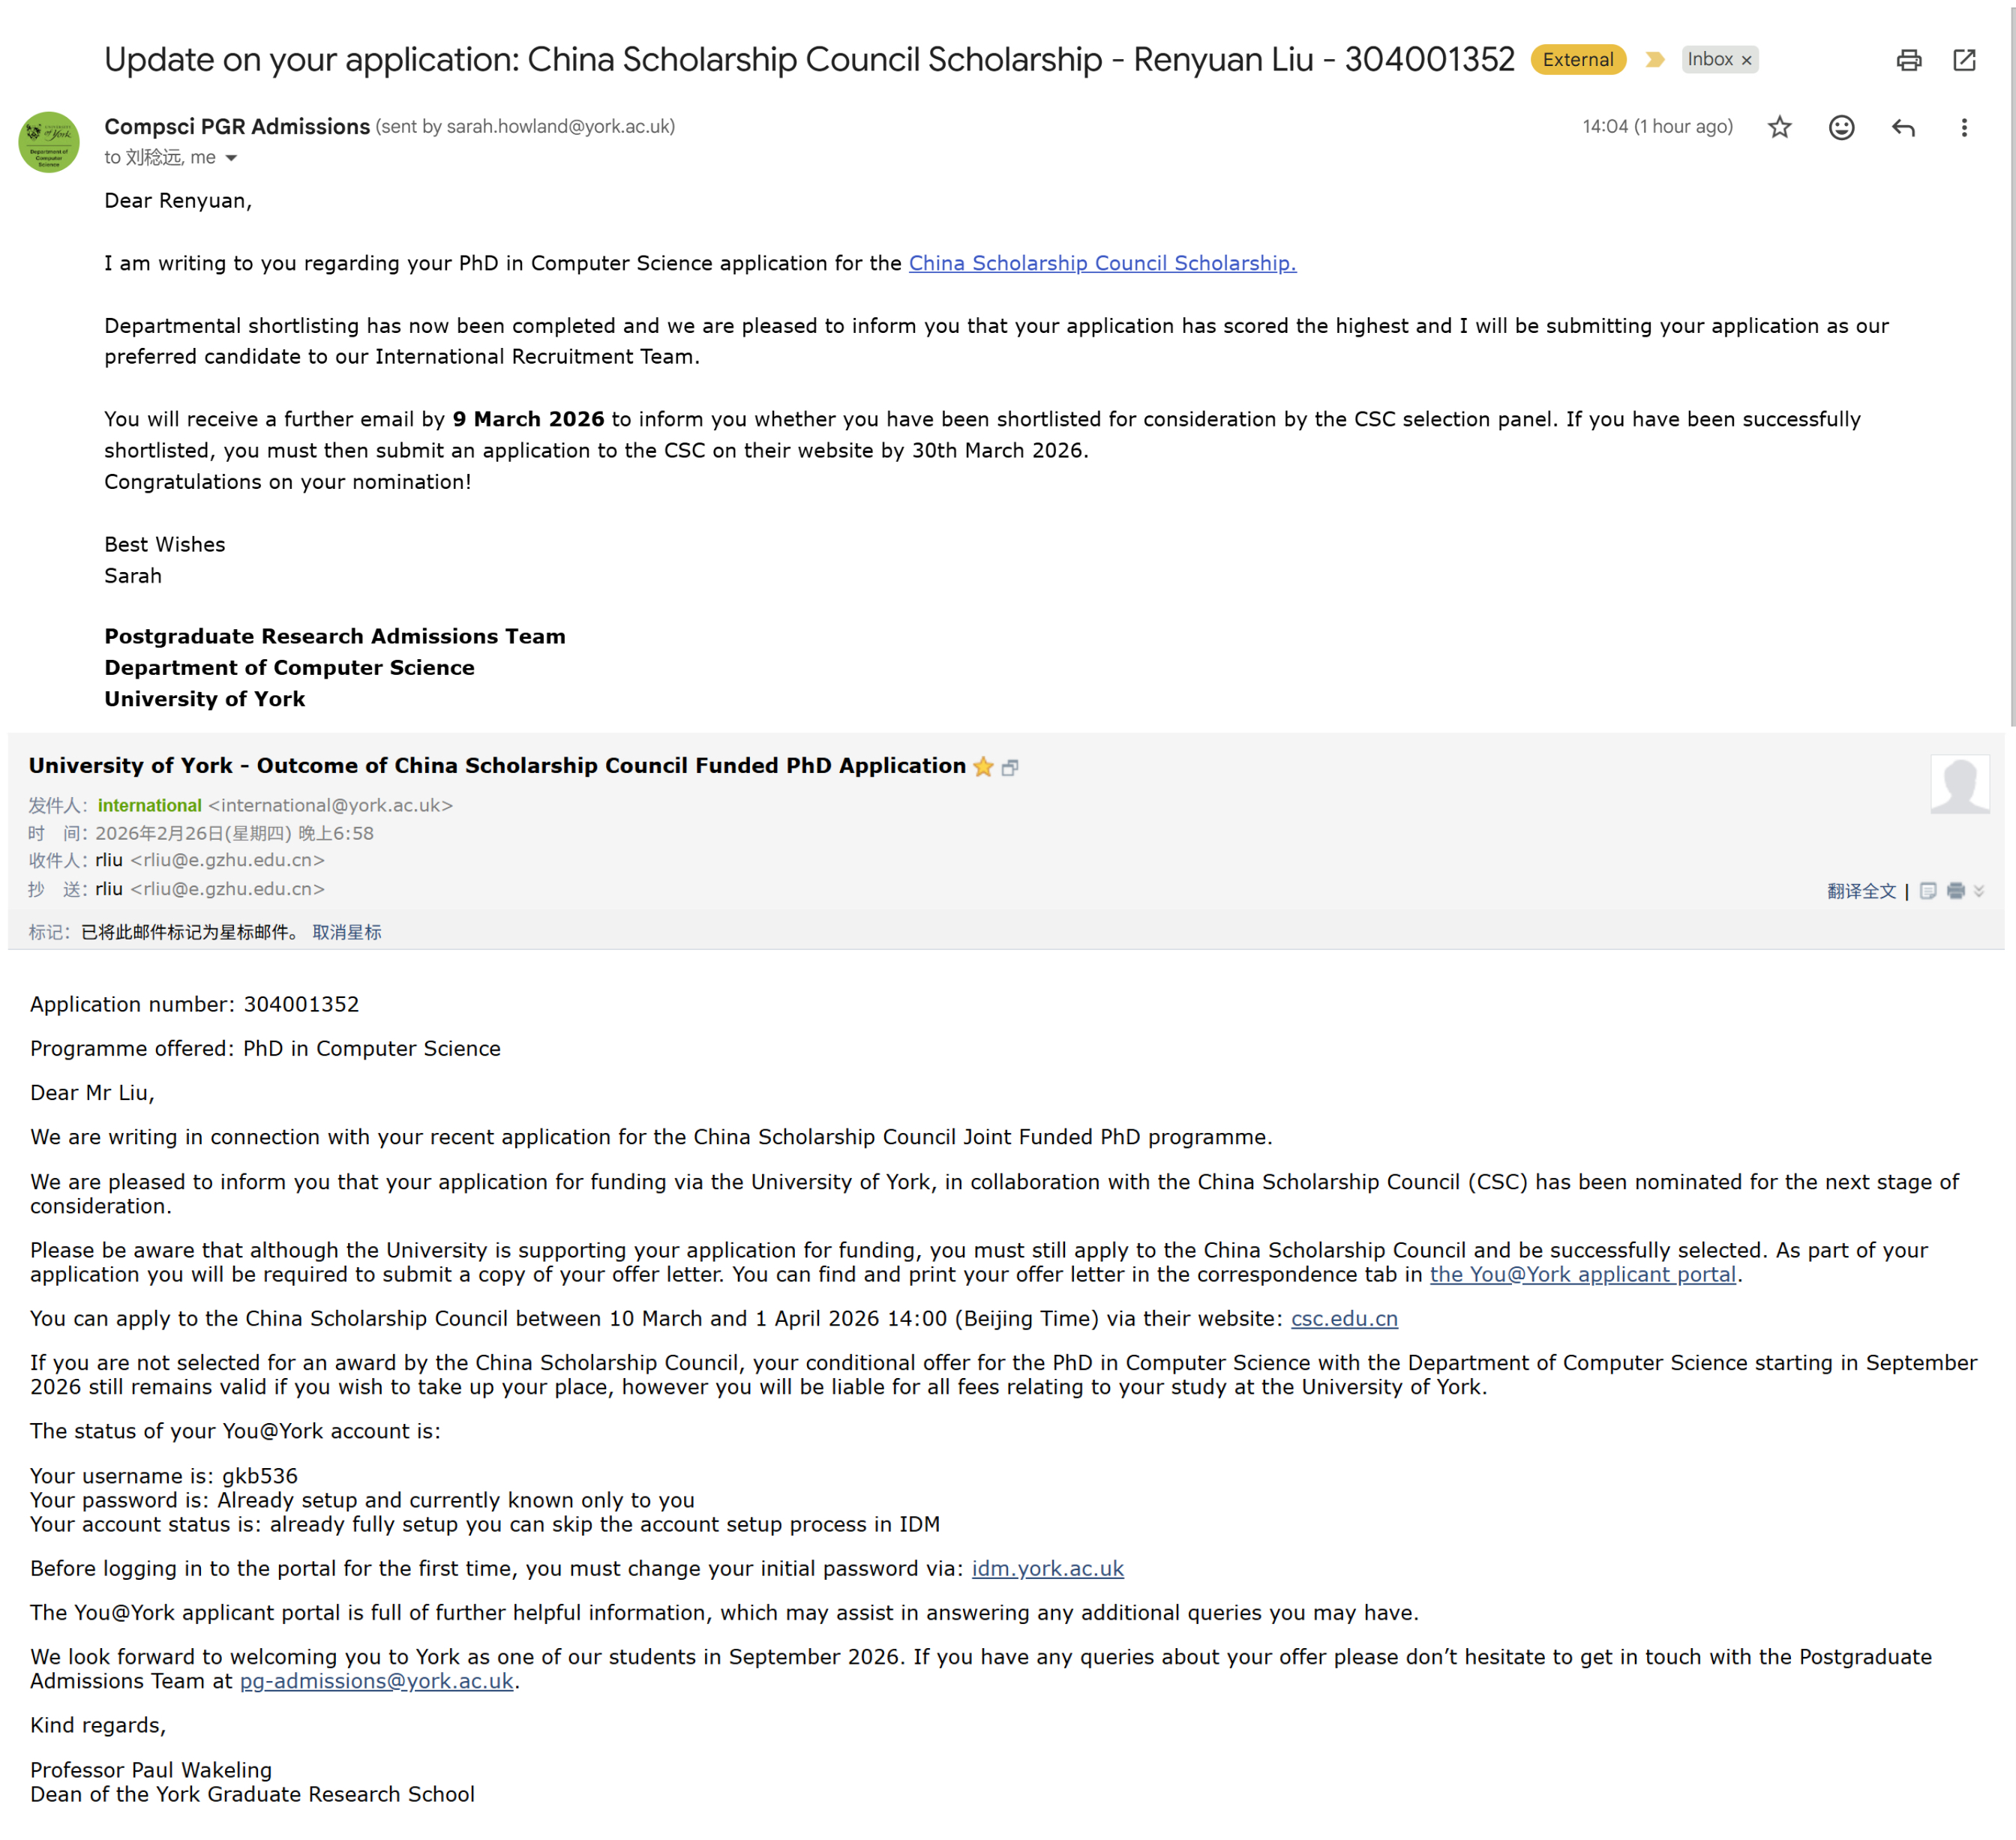Click the note icon beside 翻译全文
The width and height of the screenshot is (2016, 1840).
pos(1928,891)
